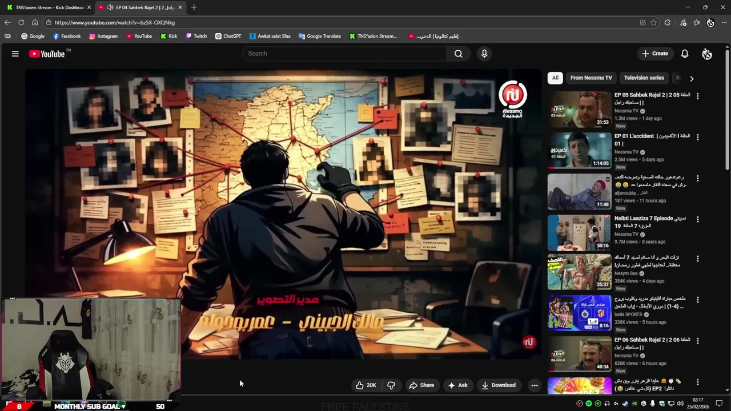Click the address bar URL
Image resolution: width=731 pixels, height=411 pixels.
point(115,23)
